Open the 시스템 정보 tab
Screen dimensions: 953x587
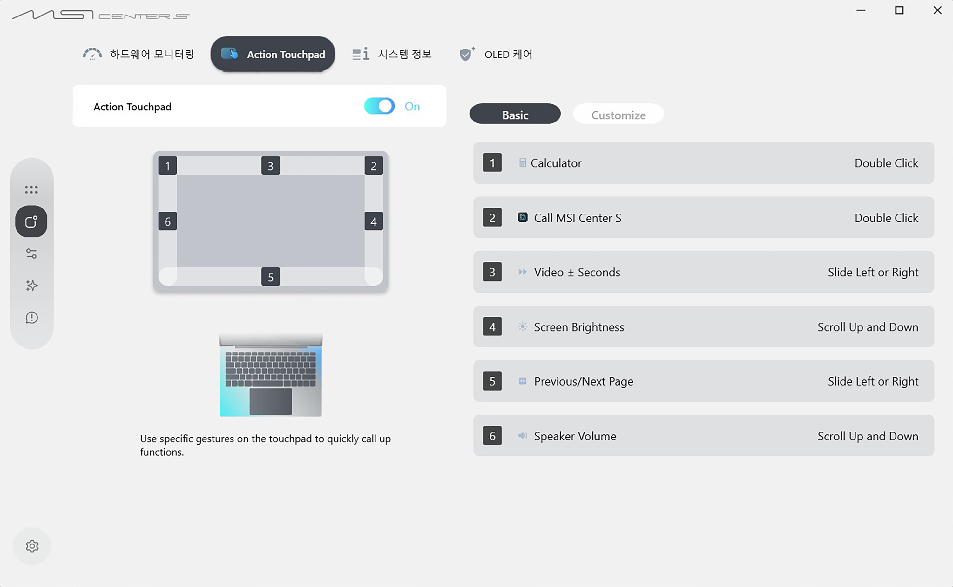click(392, 54)
